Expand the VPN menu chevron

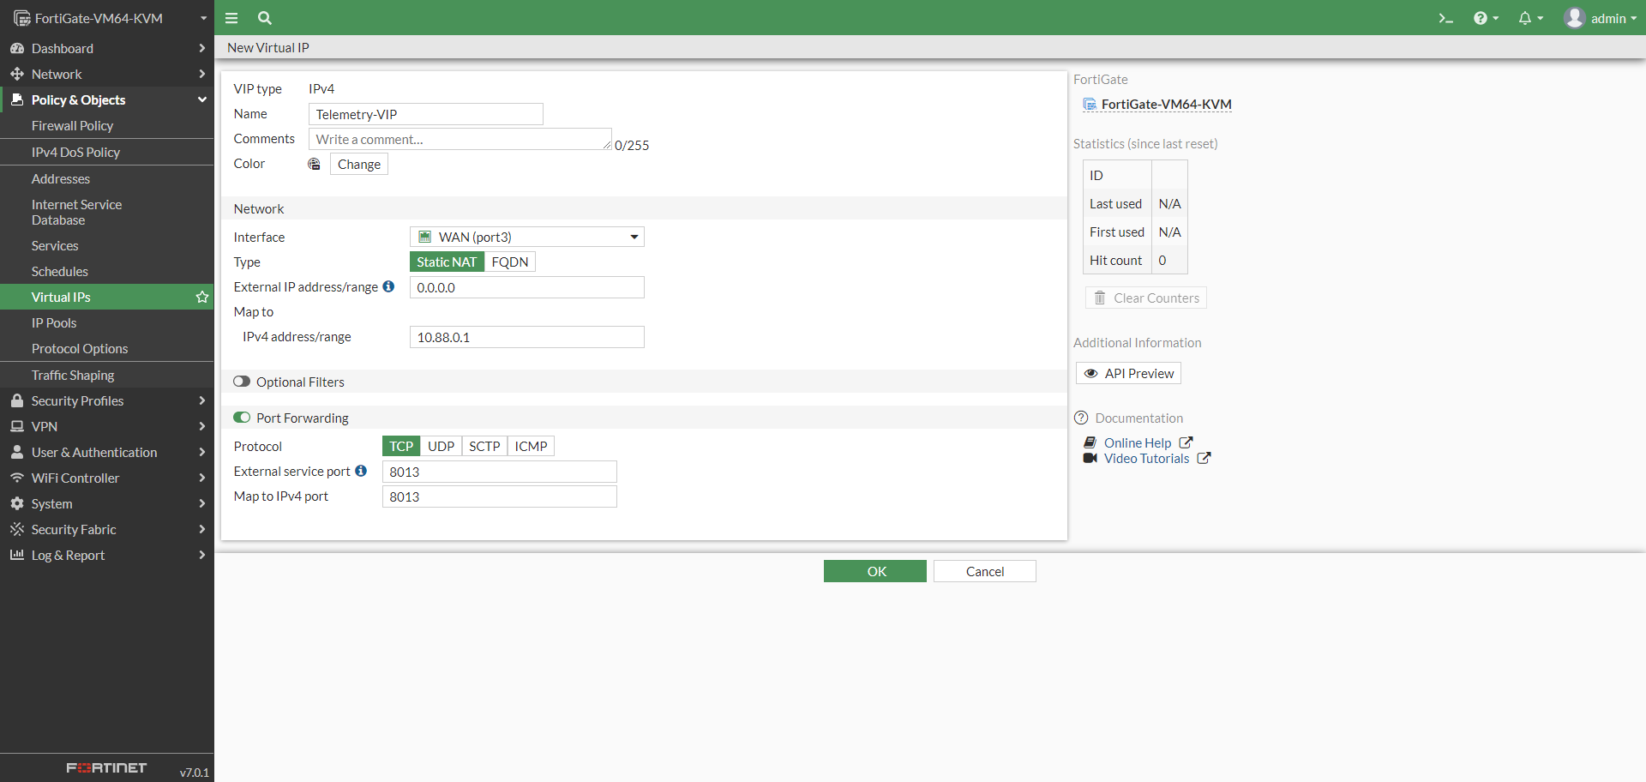pos(202,426)
